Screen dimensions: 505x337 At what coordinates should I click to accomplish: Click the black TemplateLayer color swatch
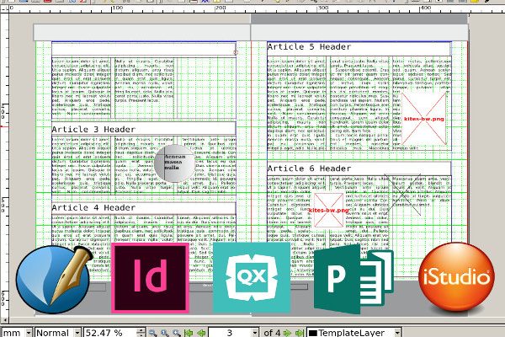313,333
